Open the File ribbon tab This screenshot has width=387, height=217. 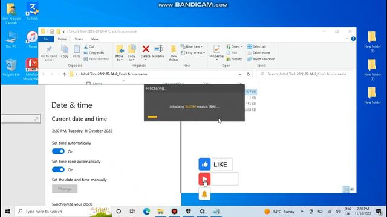[x=46, y=39]
